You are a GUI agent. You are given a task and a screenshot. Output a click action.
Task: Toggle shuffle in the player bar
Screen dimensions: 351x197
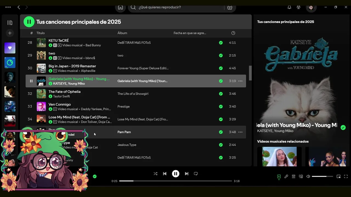pos(155,174)
